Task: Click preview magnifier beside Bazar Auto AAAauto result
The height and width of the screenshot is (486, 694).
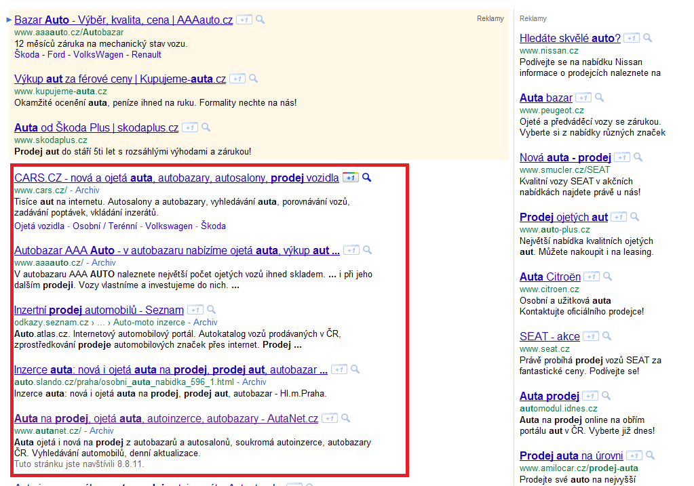Action: (261, 20)
